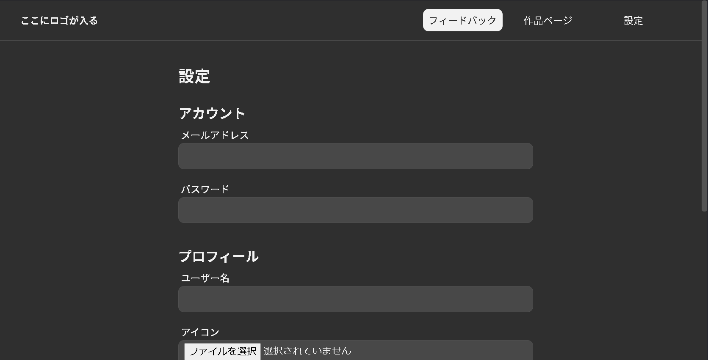The image size is (708, 360).
Task: Click the プロフィール section heading
Action: point(219,256)
